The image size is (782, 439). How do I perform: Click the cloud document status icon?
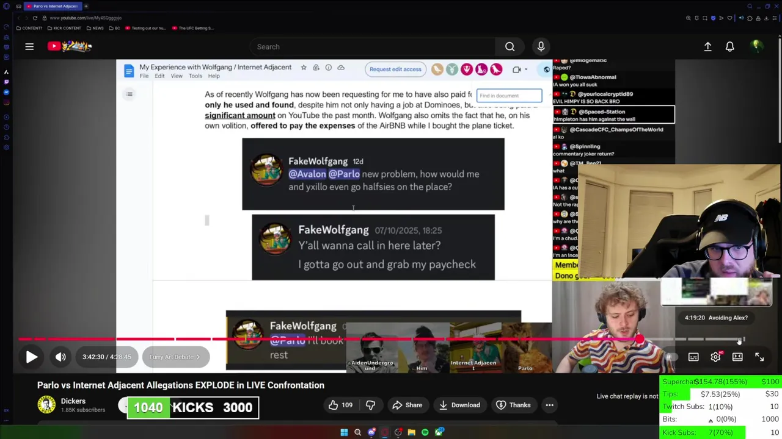tap(341, 68)
